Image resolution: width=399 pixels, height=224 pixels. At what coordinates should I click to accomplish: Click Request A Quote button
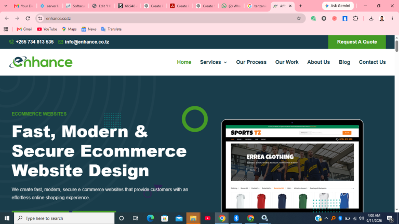tap(357, 42)
